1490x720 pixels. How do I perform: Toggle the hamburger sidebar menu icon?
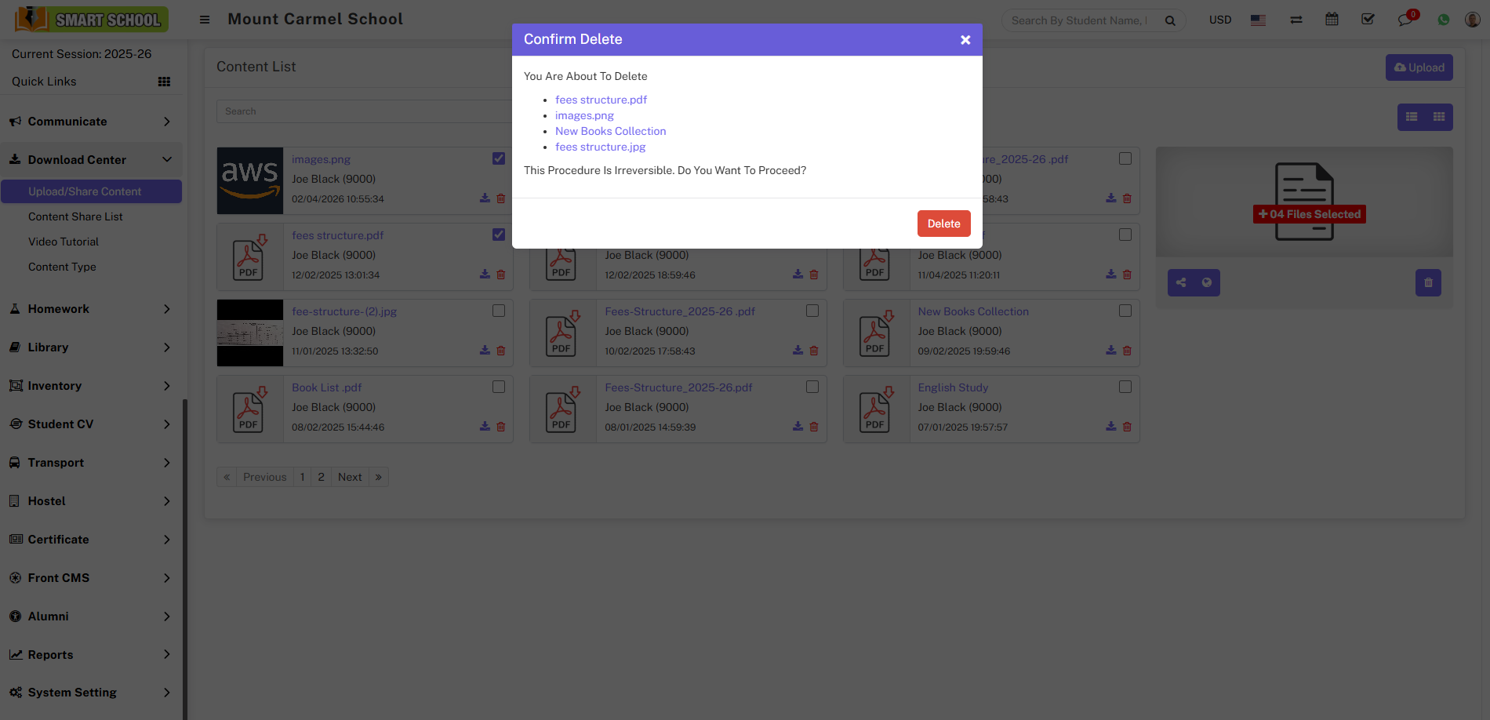tap(205, 20)
